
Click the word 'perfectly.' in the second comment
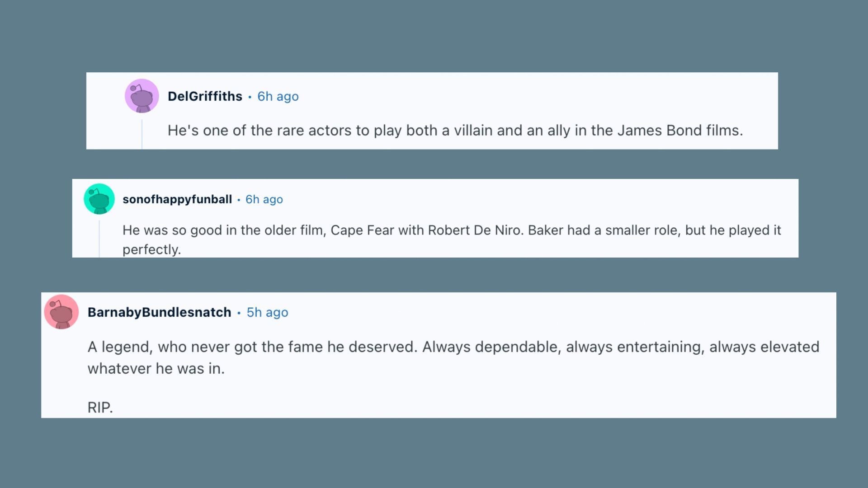pyautogui.click(x=151, y=249)
